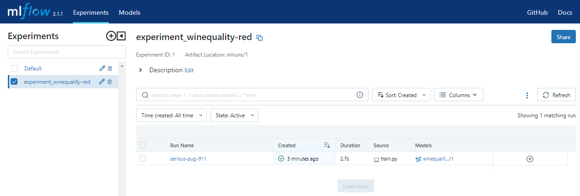Edit experiment_winequality-red name using pencil icon
Viewport: 580px width, 196px height.
pos(102,82)
